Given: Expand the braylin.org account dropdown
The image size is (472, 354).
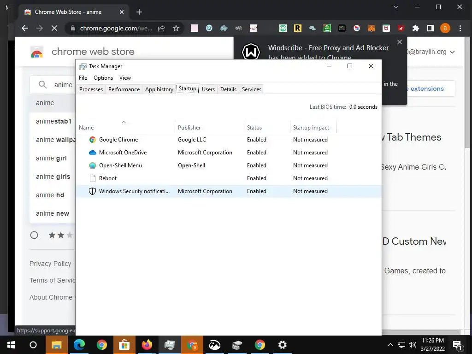Looking at the screenshot, I should [452, 52].
